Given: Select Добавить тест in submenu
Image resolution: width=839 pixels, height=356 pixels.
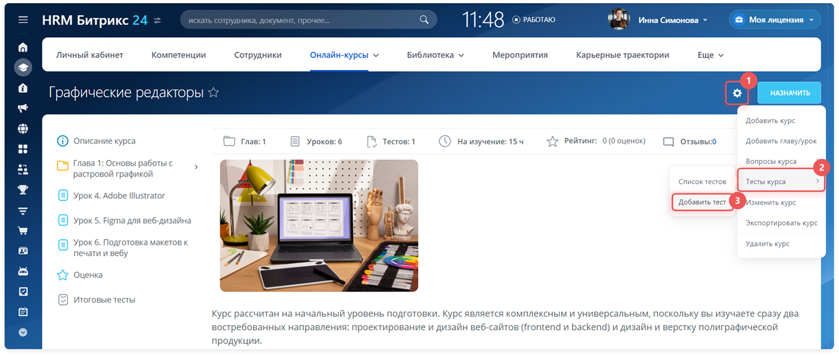Looking at the screenshot, I should (x=702, y=202).
